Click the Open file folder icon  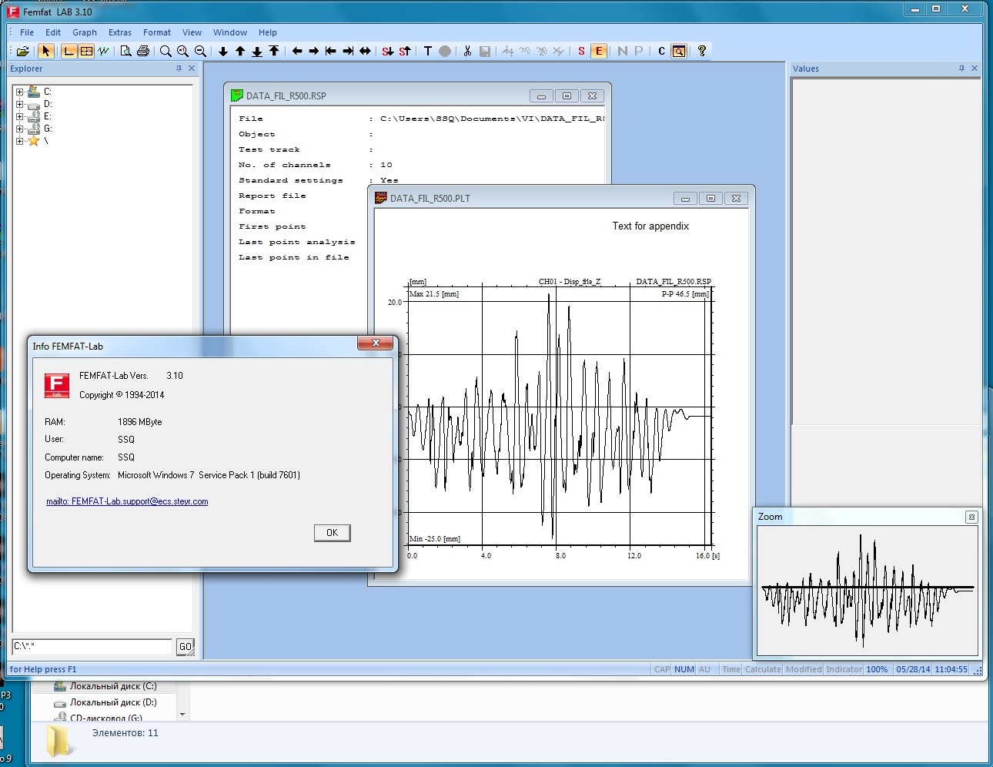point(23,52)
